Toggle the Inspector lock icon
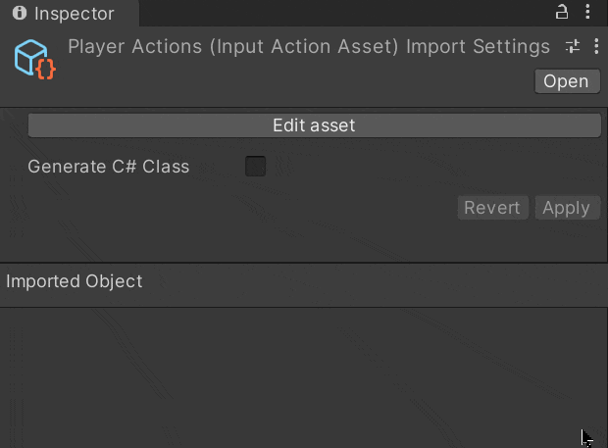 pyautogui.click(x=562, y=13)
